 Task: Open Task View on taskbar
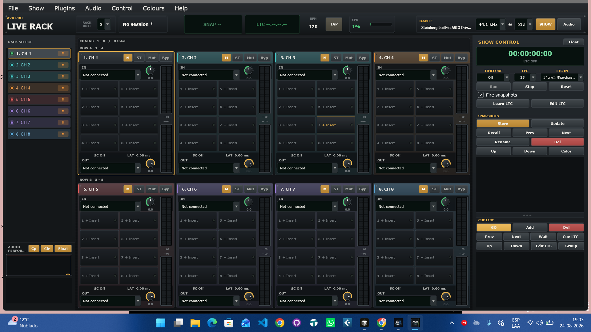pyautogui.click(x=178, y=323)
